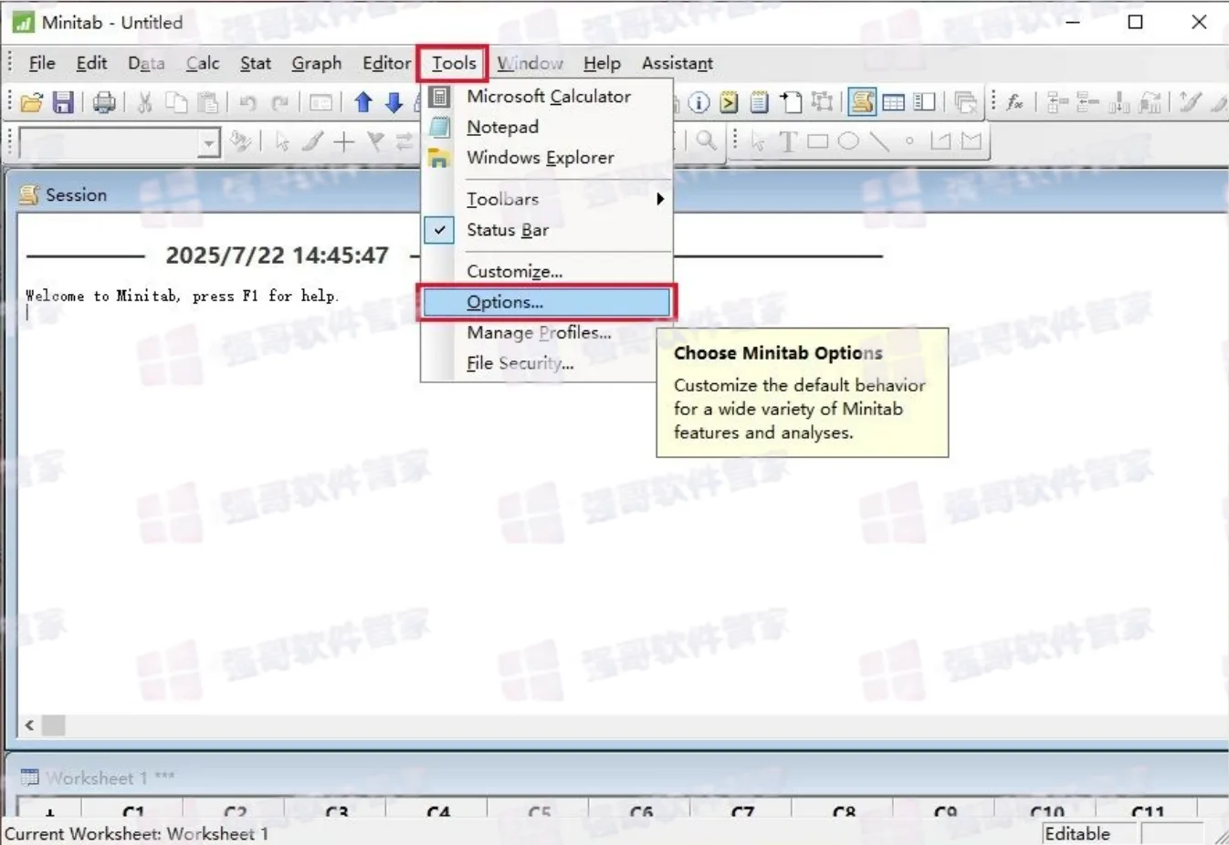Open the empty combo box dropdown in toolbar
This screenshot has height=845, width=1229.
(210, 142)
